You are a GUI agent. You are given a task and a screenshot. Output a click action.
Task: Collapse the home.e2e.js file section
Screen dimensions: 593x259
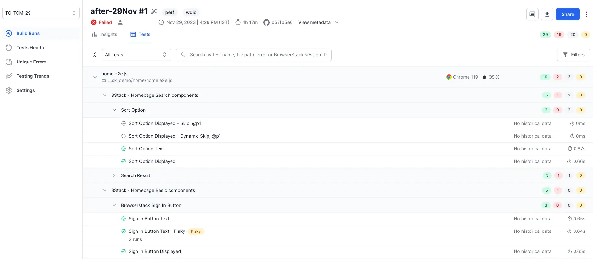(x=95, y=77)
